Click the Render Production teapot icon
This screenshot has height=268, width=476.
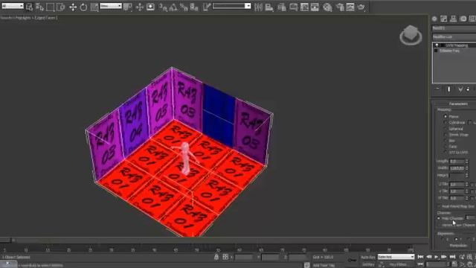[361, 7]
